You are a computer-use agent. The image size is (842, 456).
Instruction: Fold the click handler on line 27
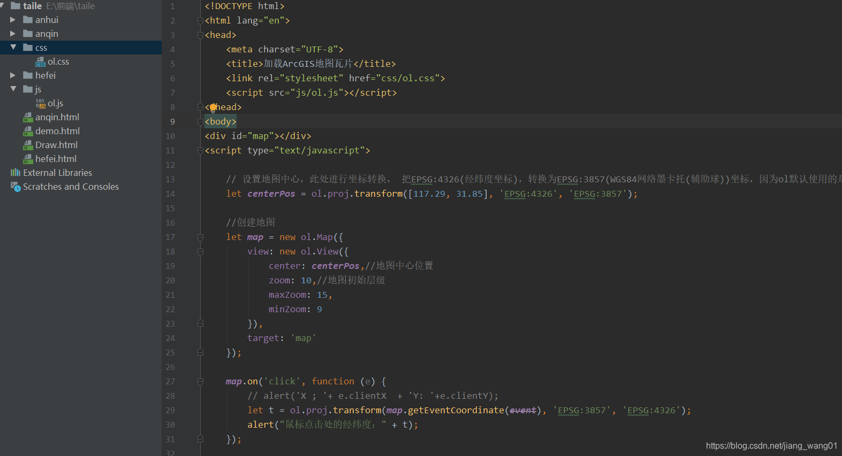pos(200,382)
